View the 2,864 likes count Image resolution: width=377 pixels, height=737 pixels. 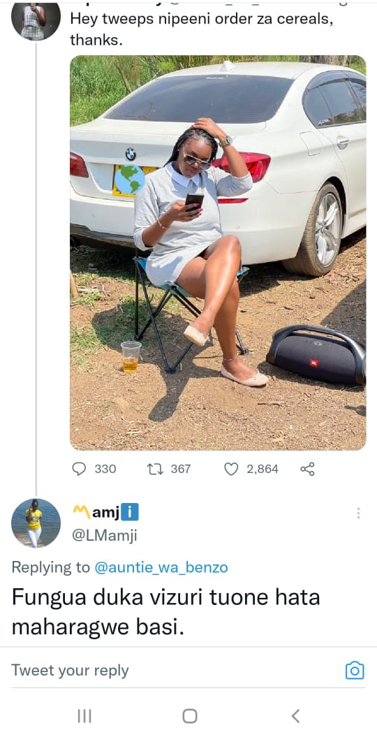tap(263, 469)
